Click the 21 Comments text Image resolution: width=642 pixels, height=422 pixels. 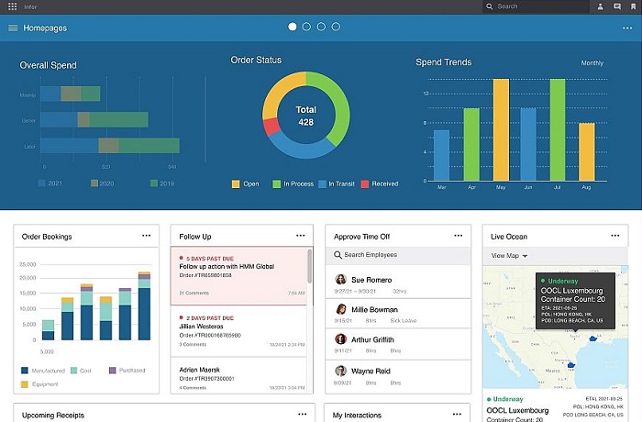point(194,293)
